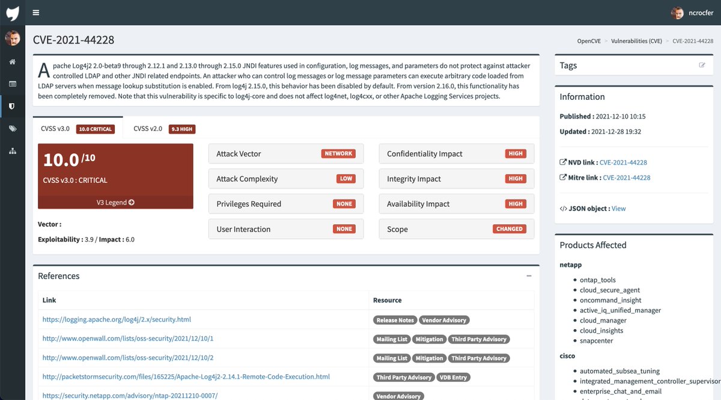The height and width of the screenshot is (400, 721).
Task: Open the tags icon in sidebar
Action: 13,128
